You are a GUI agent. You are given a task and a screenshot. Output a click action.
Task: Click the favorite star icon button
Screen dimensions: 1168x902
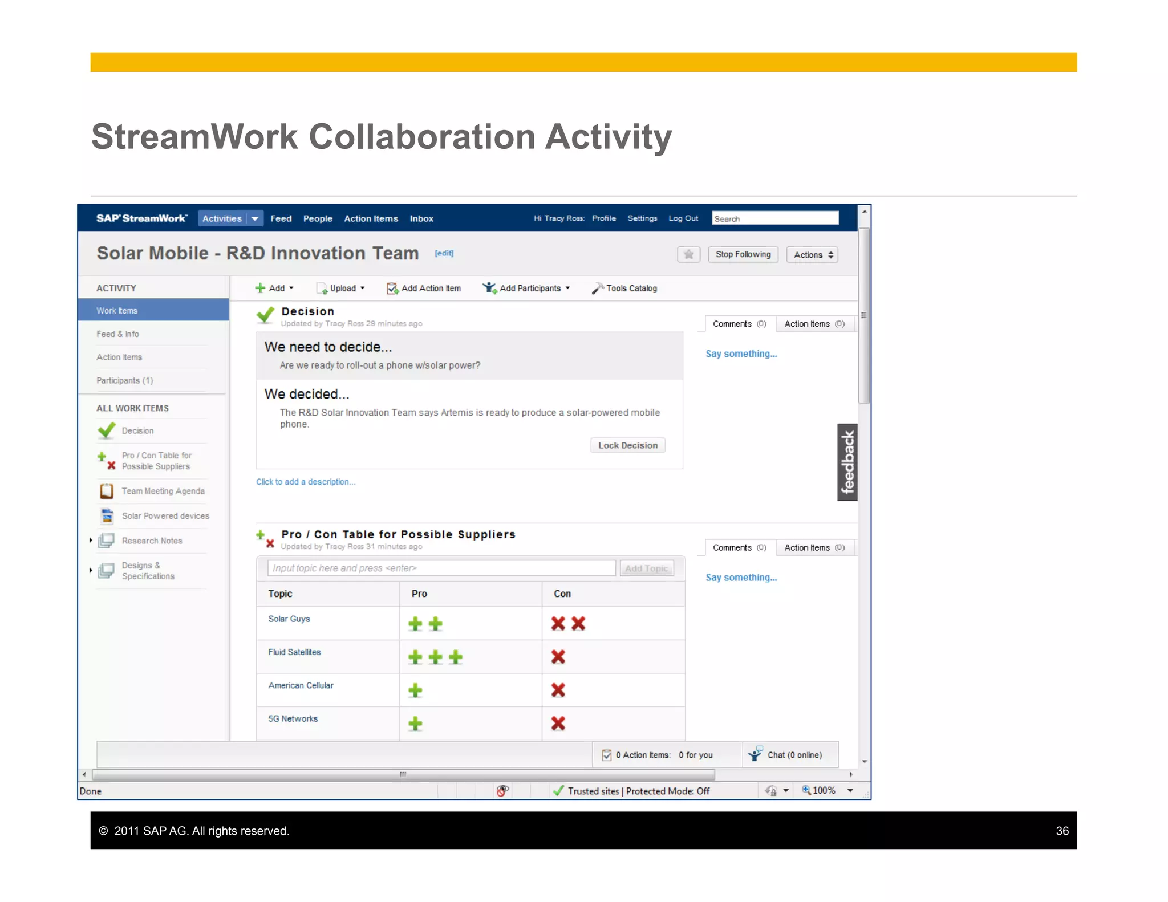tap(688, 254)
